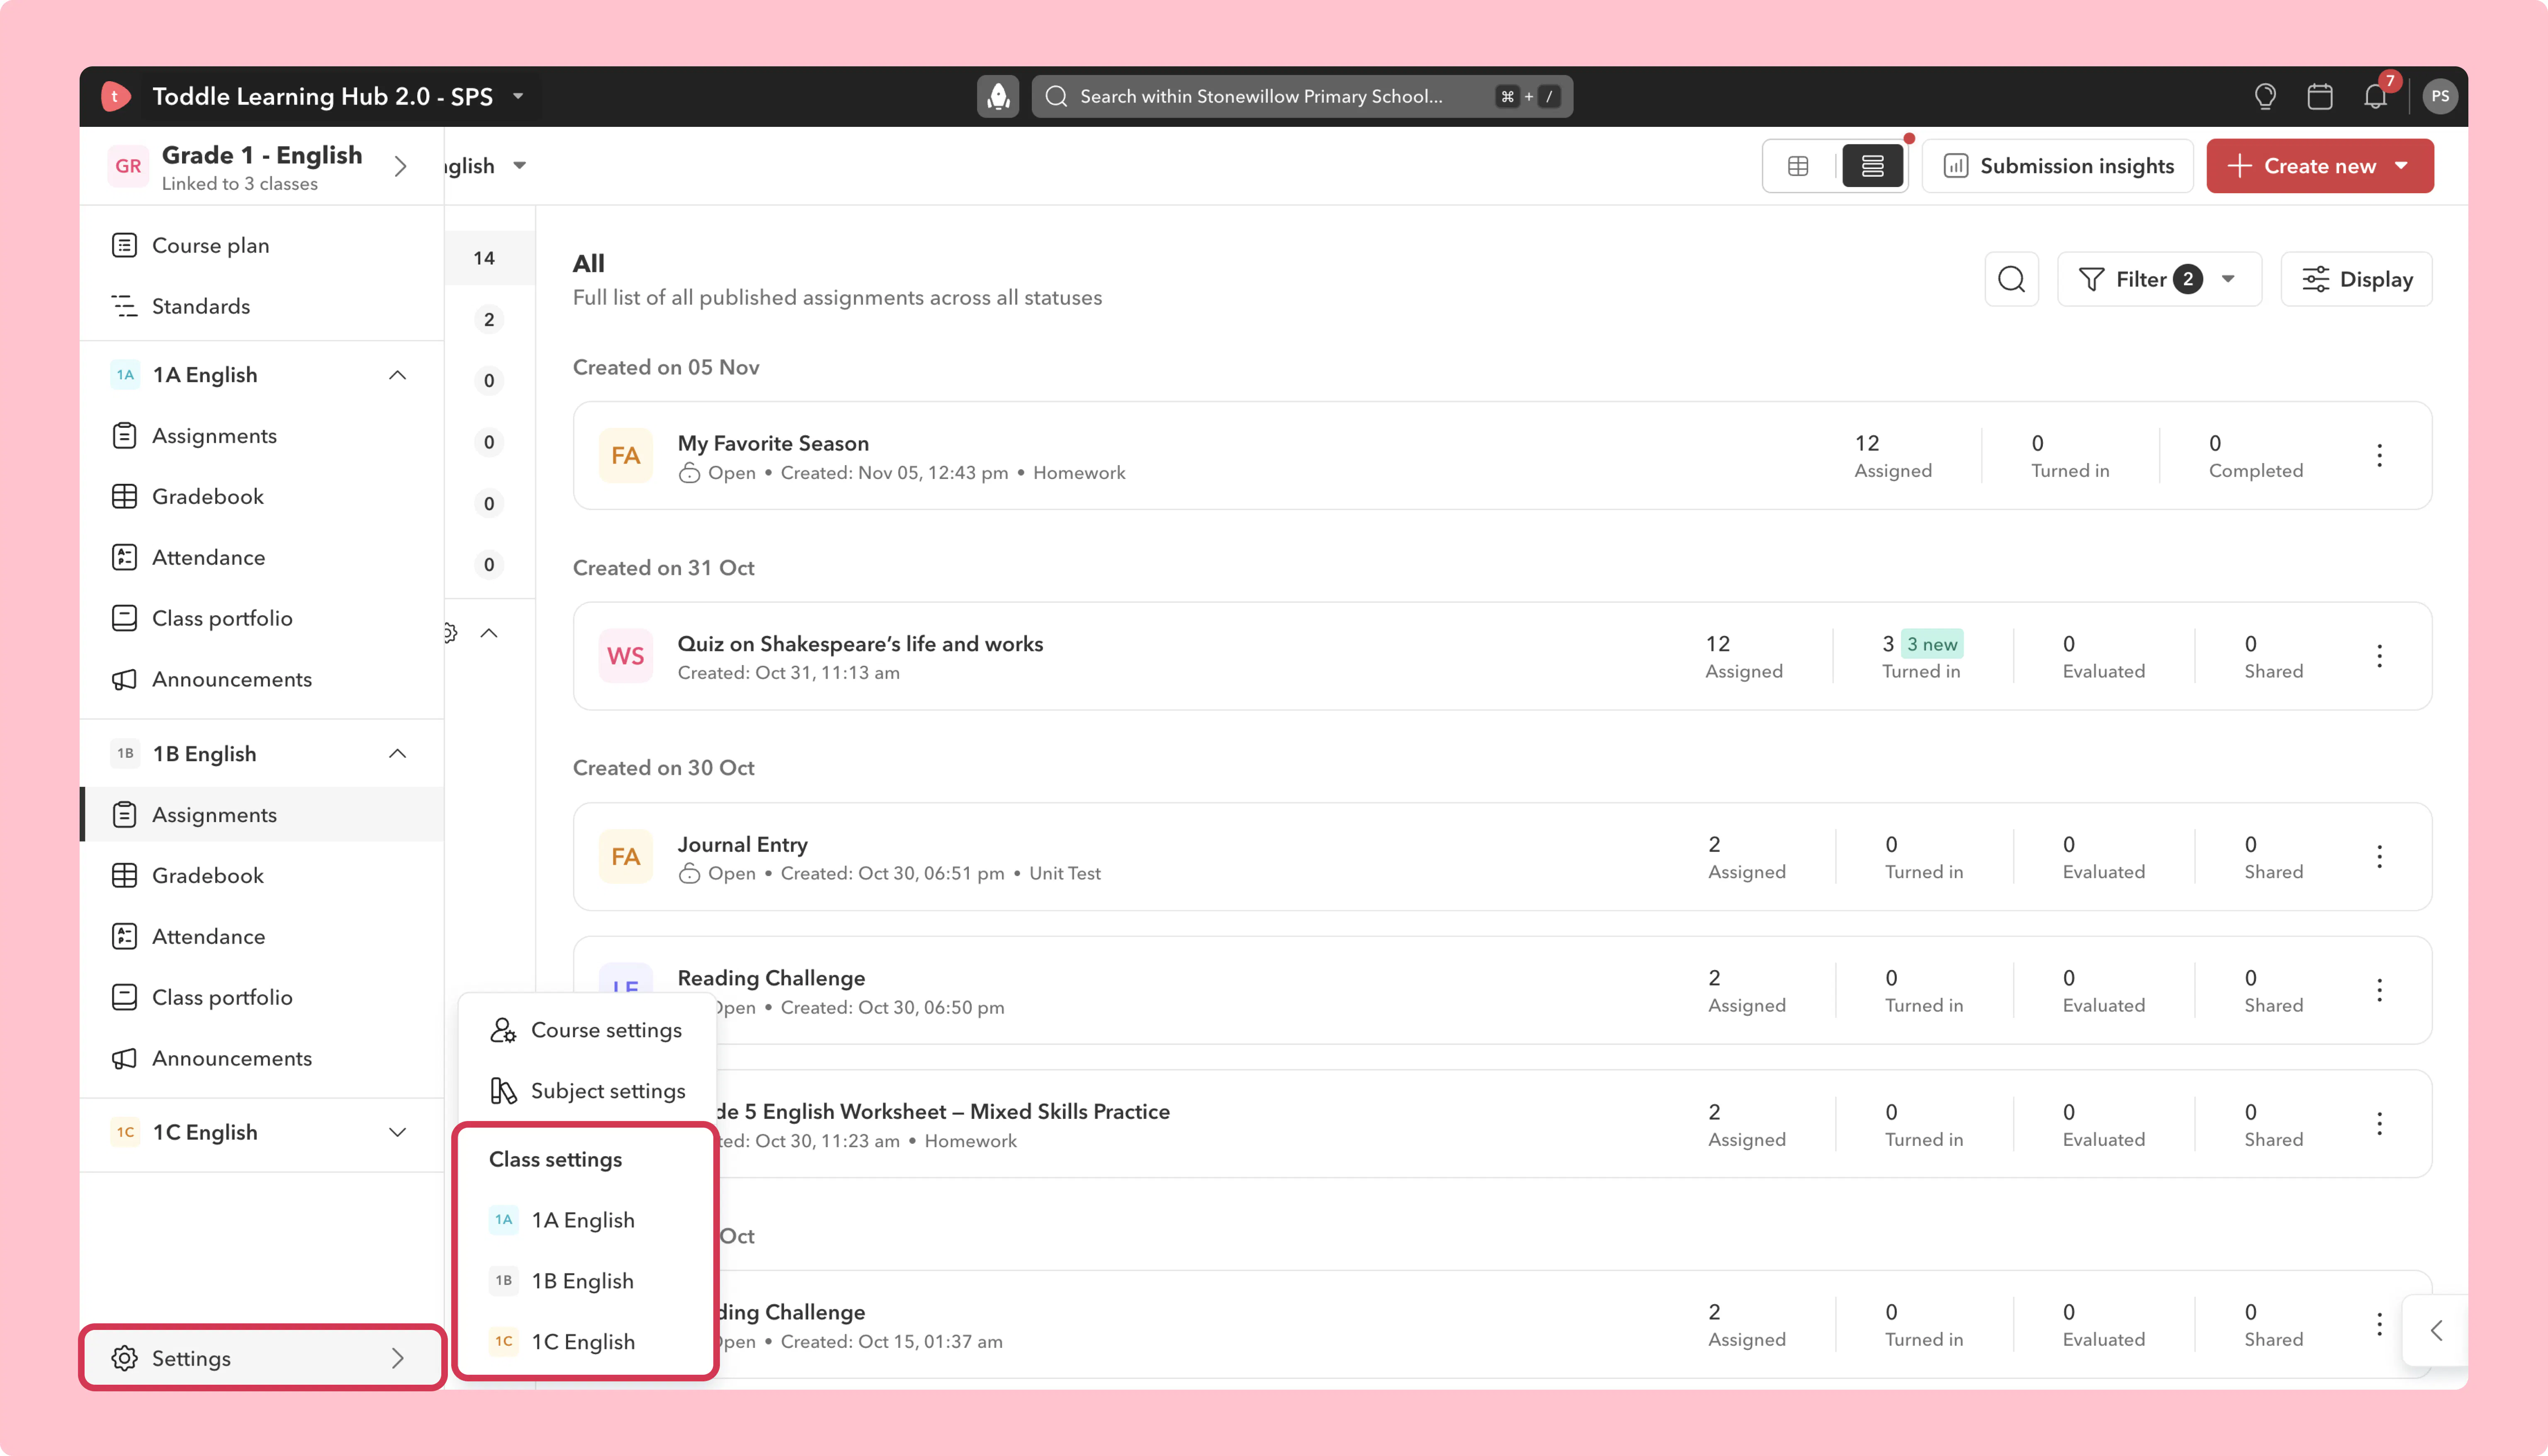This screenshot has height=1456, width=2548.
Task: Collapse the 1A English section
Action: pyautogui.click(x=398, y=375)
